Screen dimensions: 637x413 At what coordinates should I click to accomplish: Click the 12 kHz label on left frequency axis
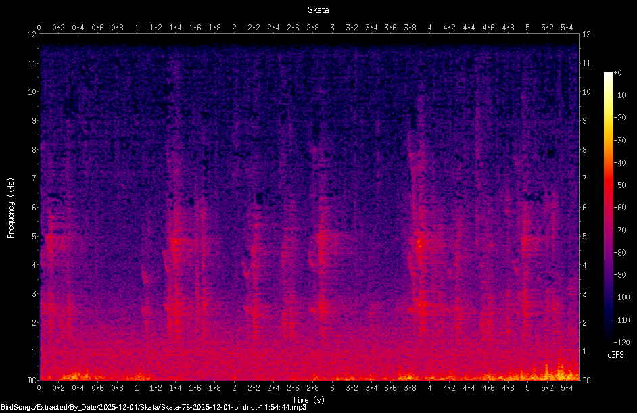32,34
